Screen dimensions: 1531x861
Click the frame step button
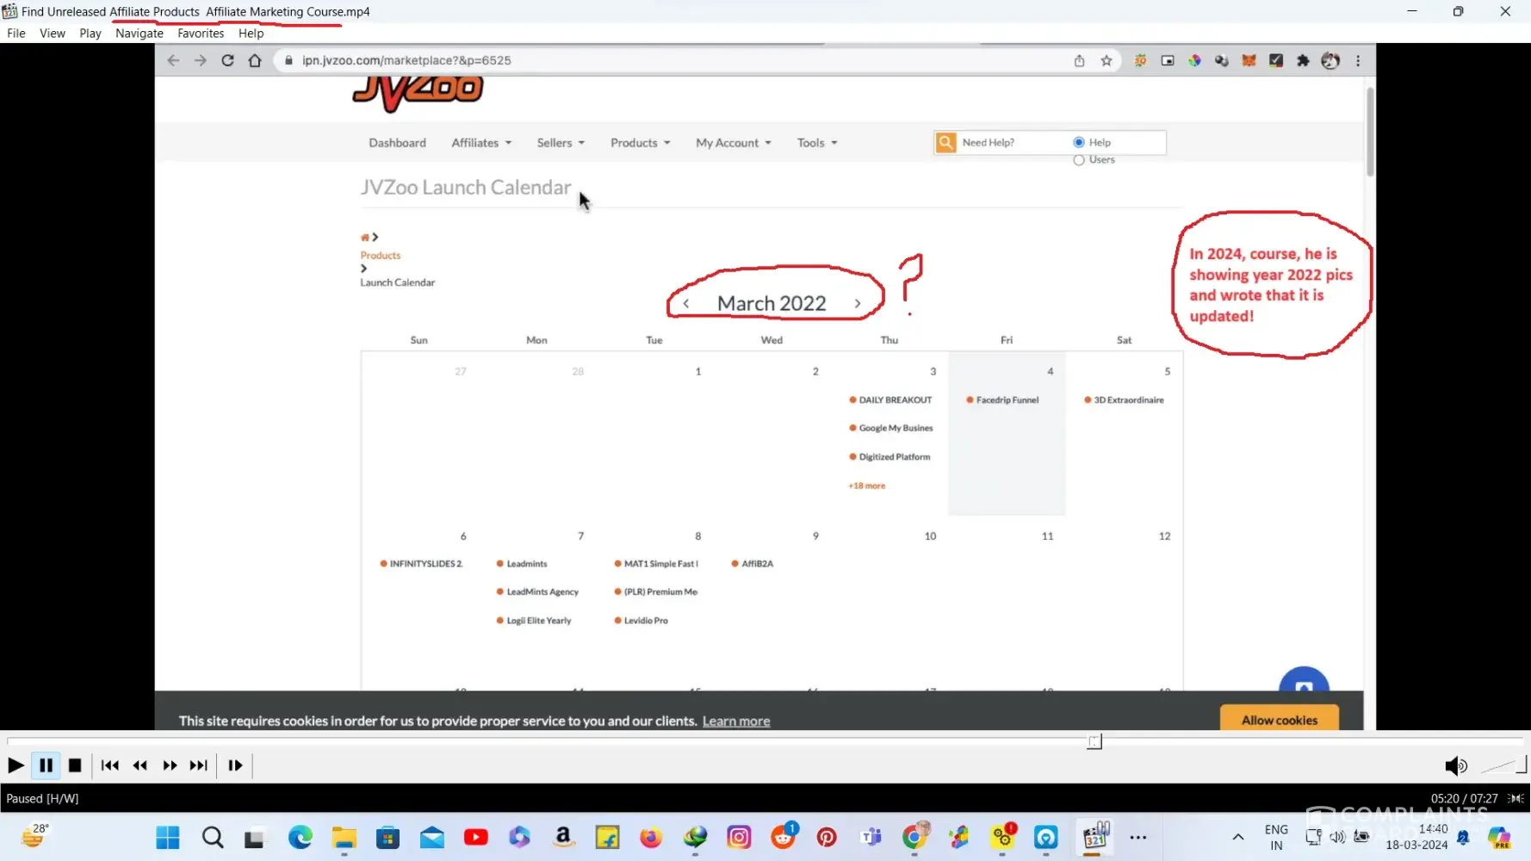pos(235,765)
